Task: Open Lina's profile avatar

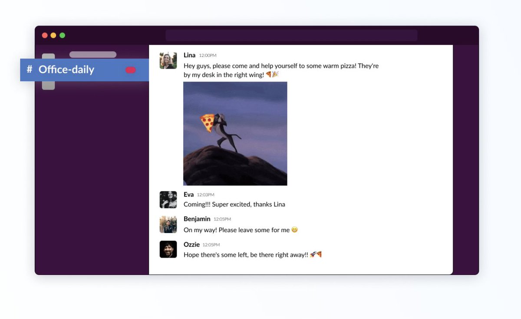Action: [x=168, y=60]
